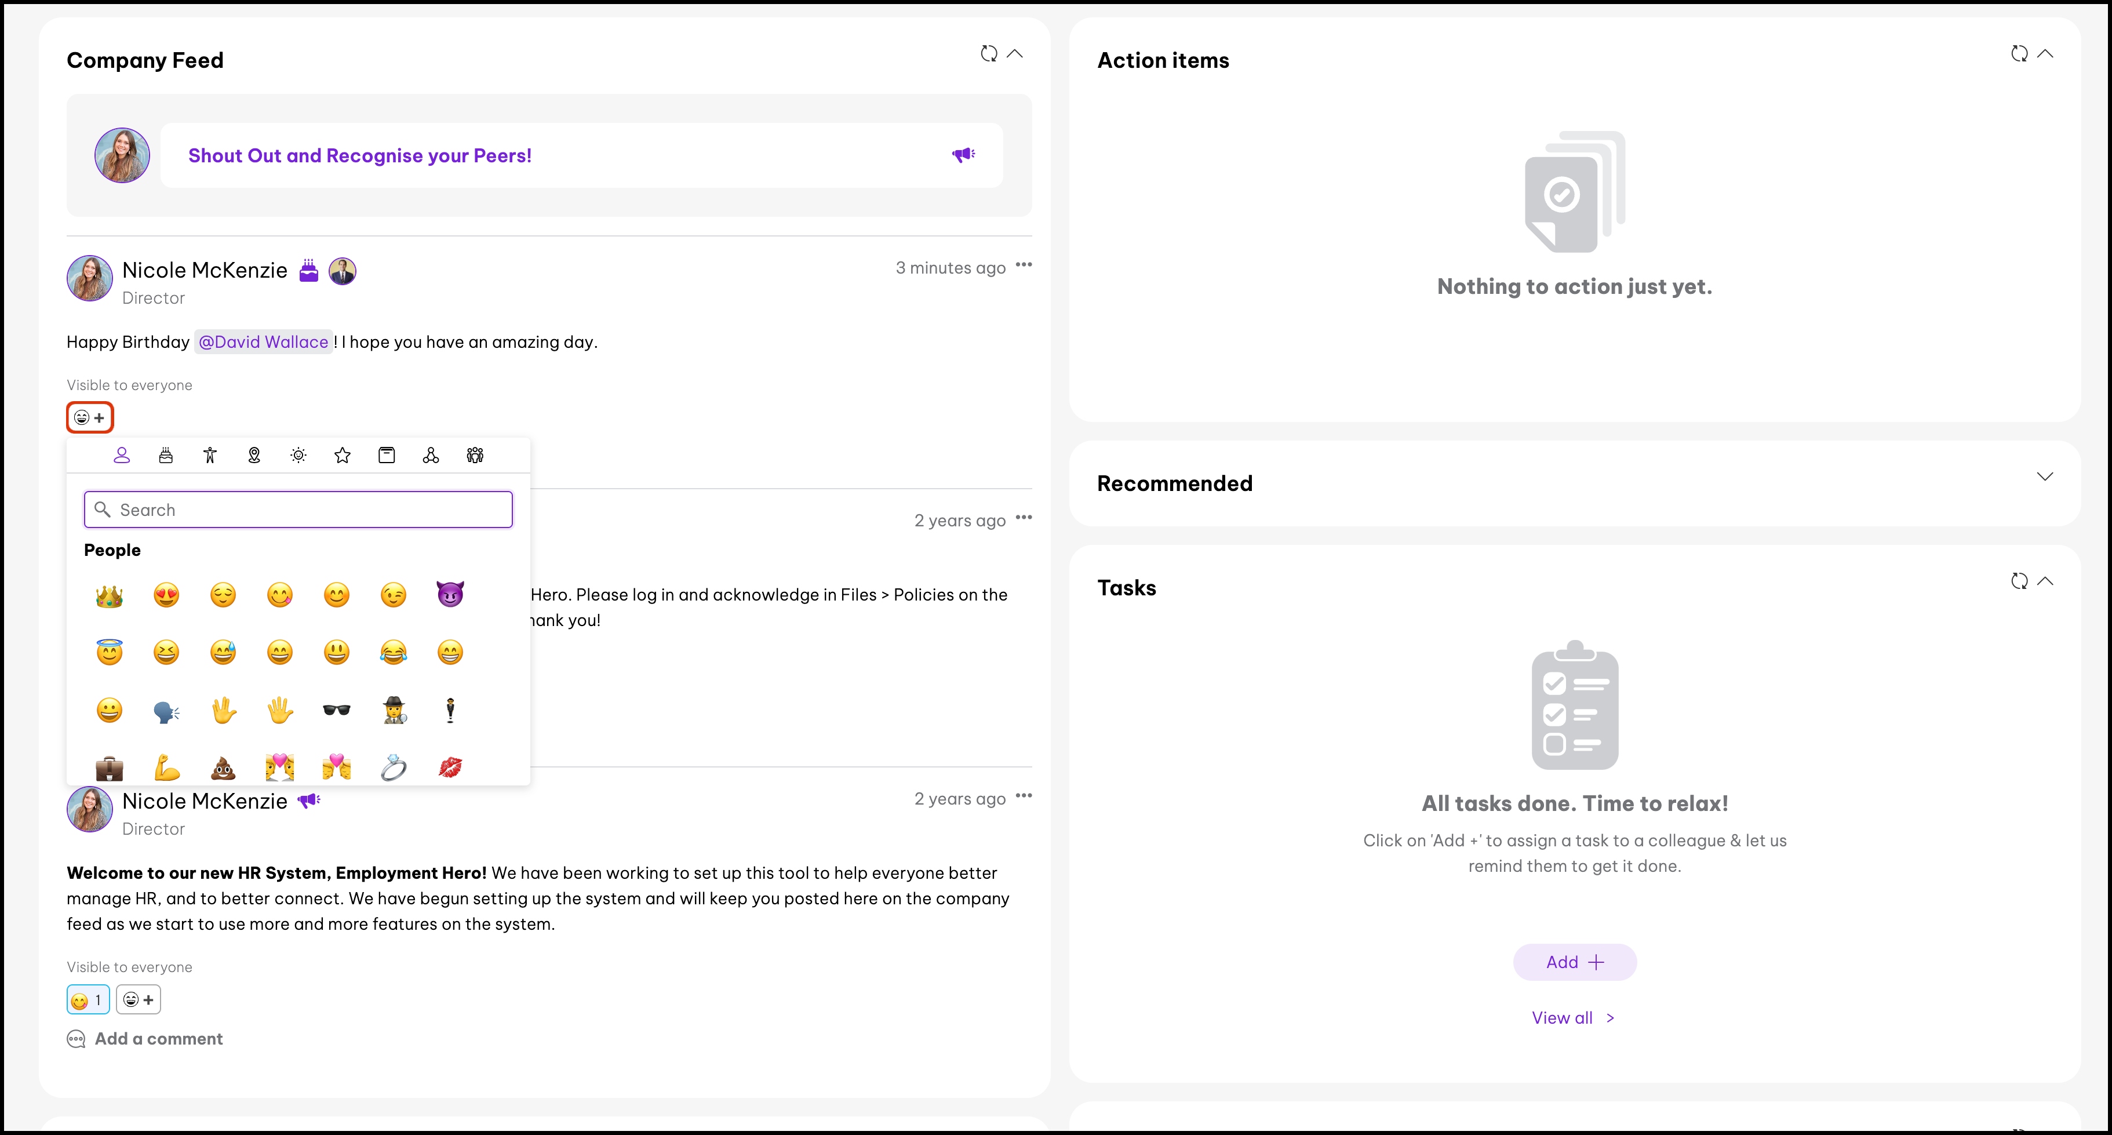Screen dimensions: 2112x1135
Task: Open the add reaction button on the welcome post
Action: coord(139,1000)
